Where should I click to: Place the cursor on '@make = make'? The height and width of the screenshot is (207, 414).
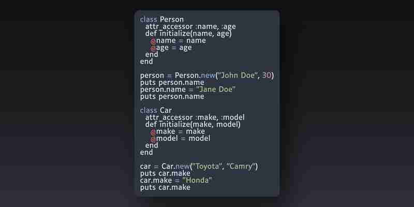tap(178, 131)
